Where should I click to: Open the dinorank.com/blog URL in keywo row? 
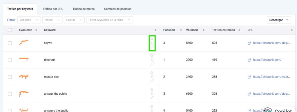[271, 43]
